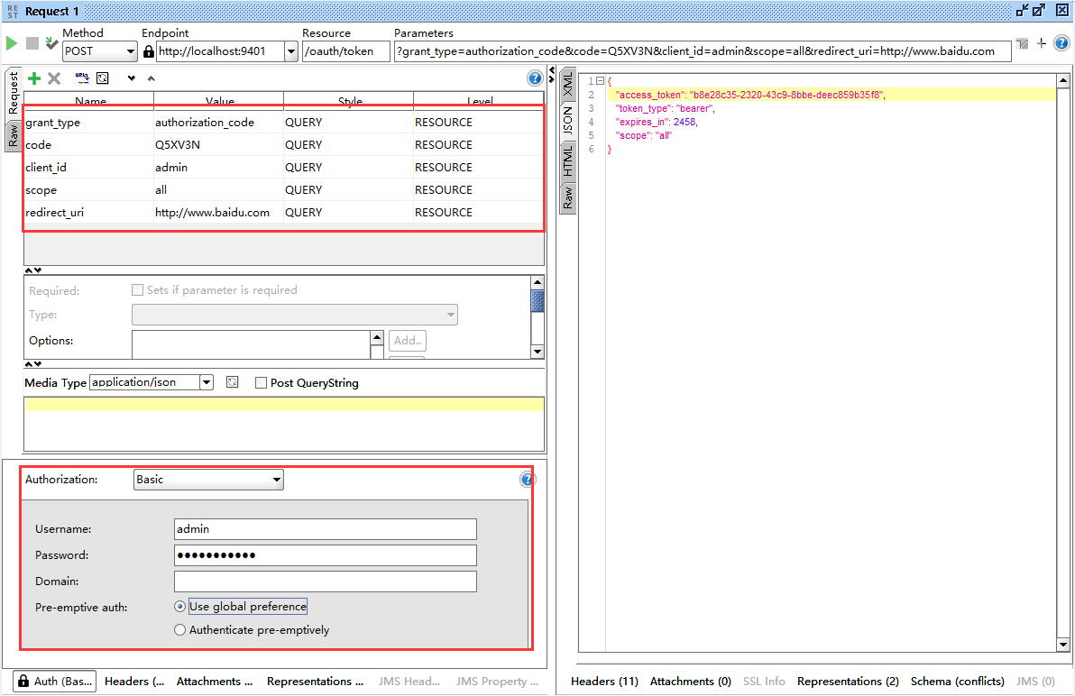
Task: Remove the selected parameter with the X icon
Action: tap(54, 78)
